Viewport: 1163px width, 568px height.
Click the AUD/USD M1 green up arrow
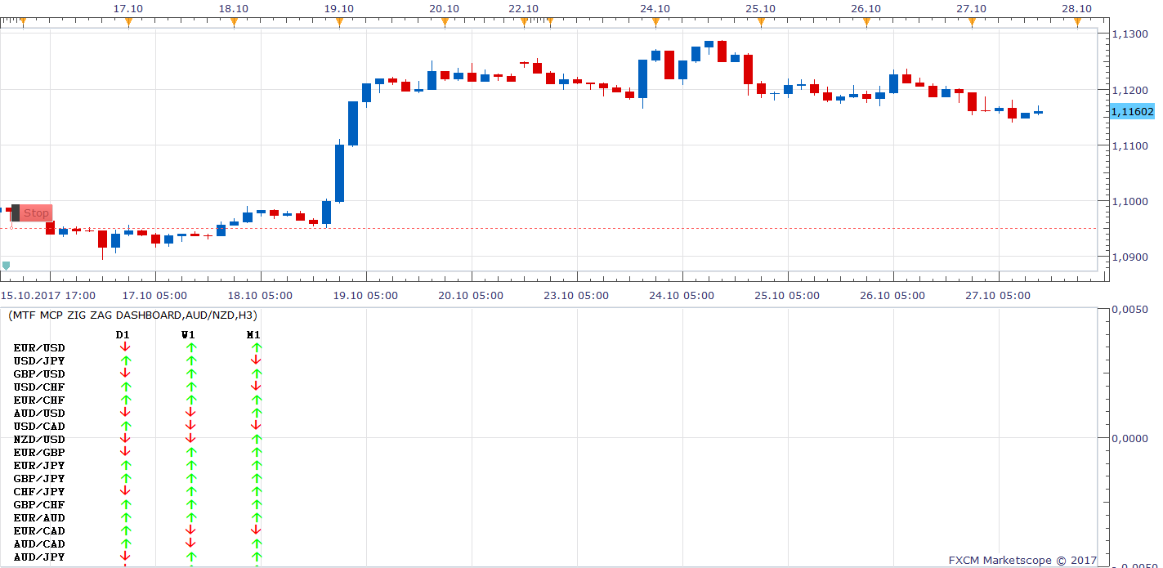(x=256, y=413)
